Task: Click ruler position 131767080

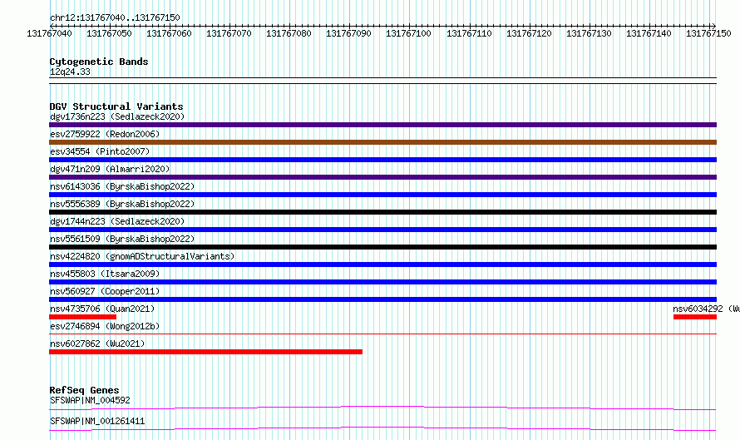Action: [289, 33]
